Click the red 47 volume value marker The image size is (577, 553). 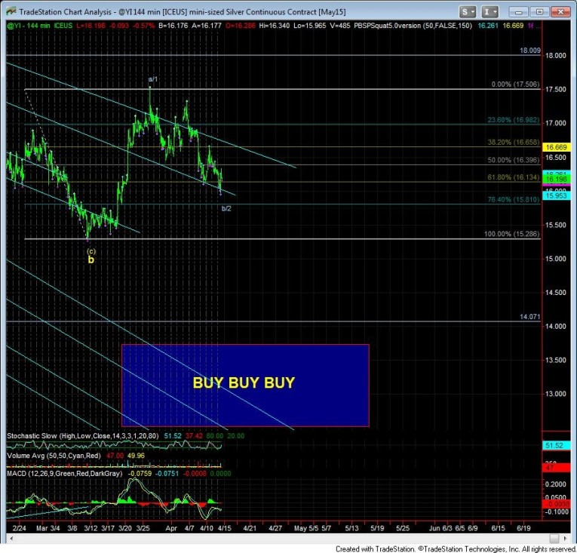coord(556,468)
